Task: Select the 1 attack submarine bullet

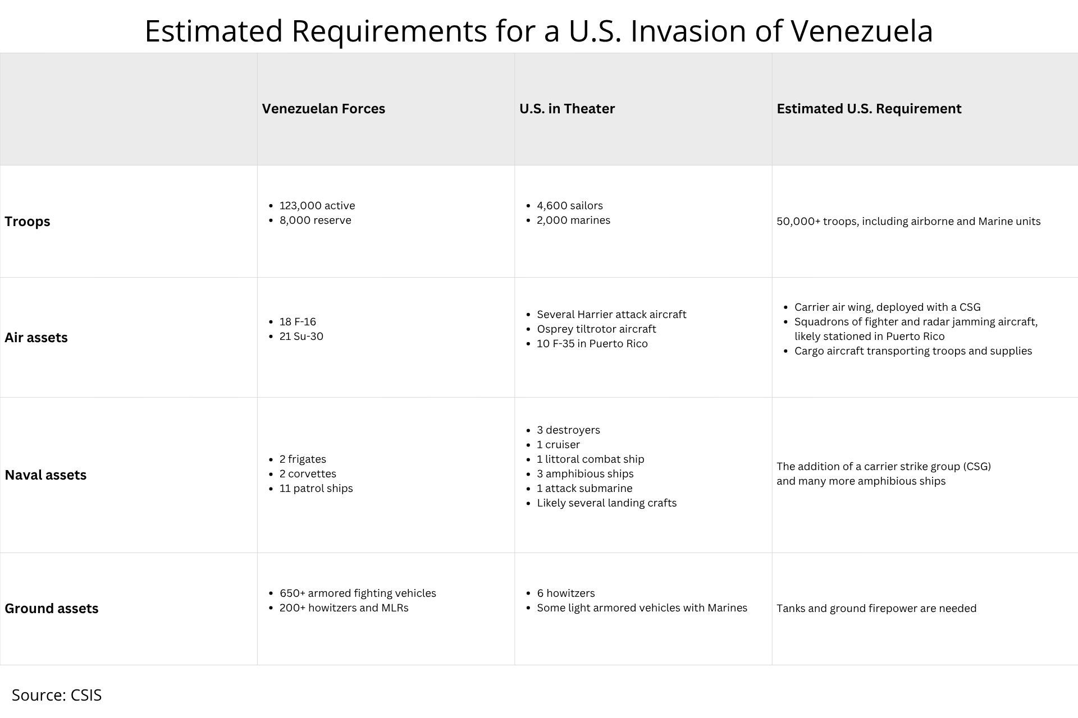Action: click(584, 489)
